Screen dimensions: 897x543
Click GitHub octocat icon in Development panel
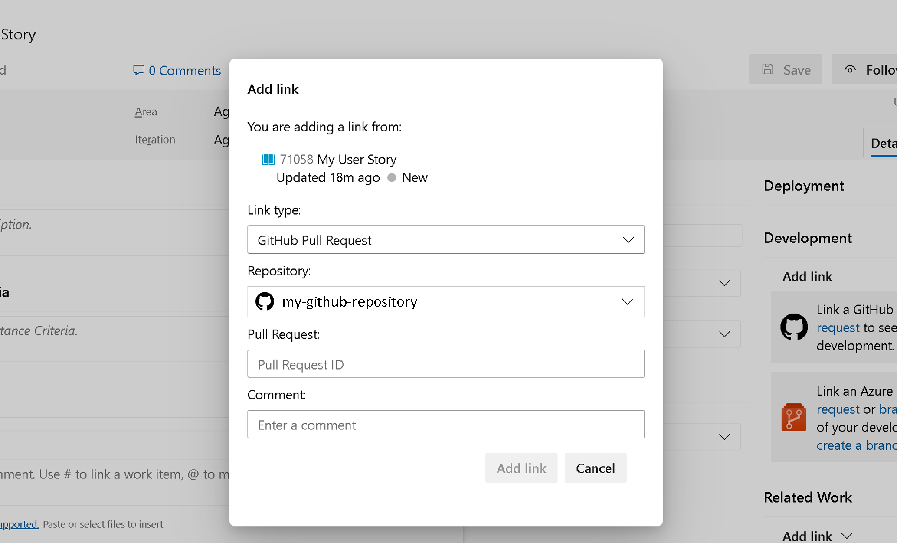(x=794, y=327)
